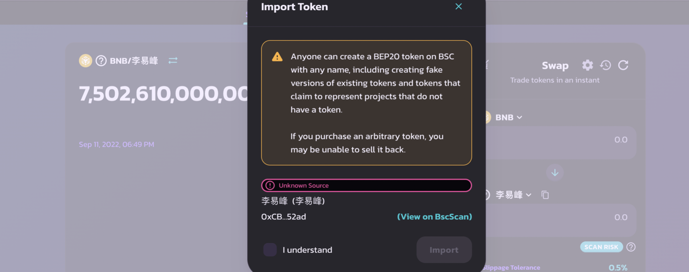
Task: Open the View on BscScan link
Action: (434, 217)
